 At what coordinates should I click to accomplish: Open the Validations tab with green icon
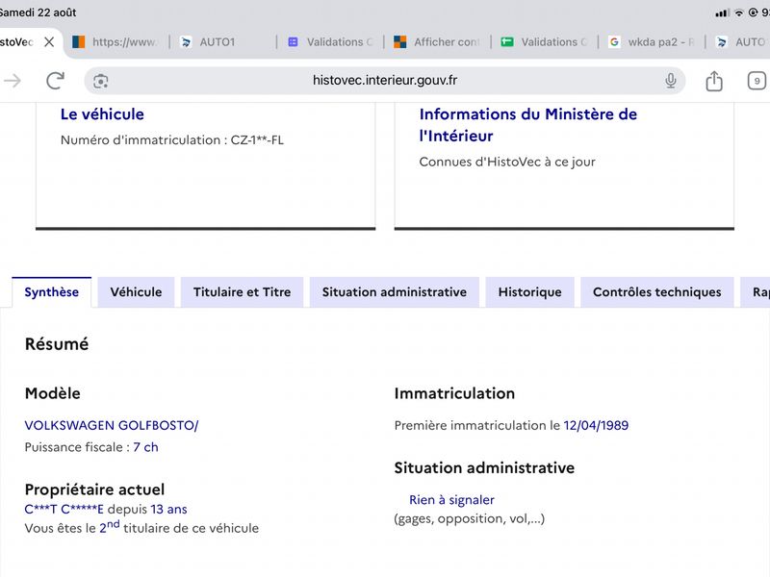pos(544,42)
